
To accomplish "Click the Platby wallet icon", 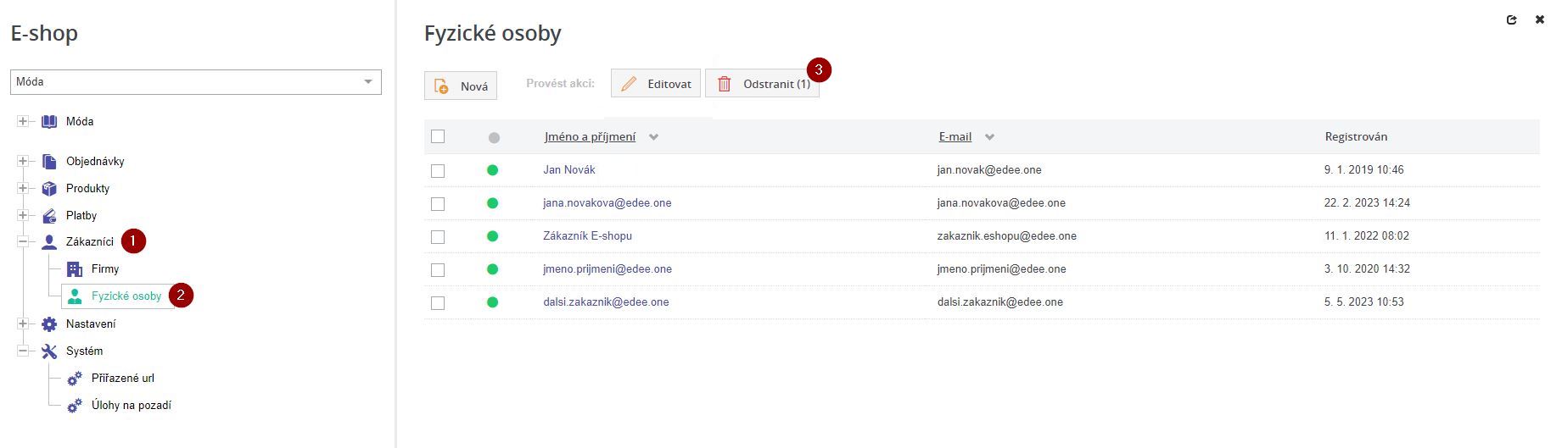I will point(49,215).
